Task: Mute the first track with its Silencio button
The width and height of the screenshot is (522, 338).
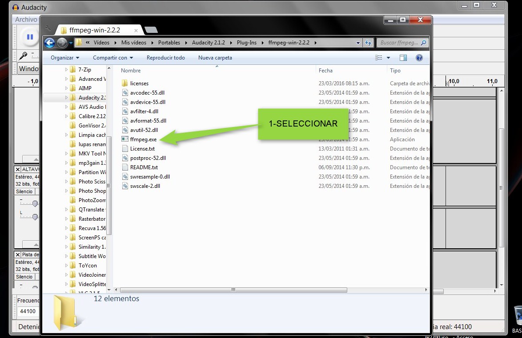Action: (25, 191)
